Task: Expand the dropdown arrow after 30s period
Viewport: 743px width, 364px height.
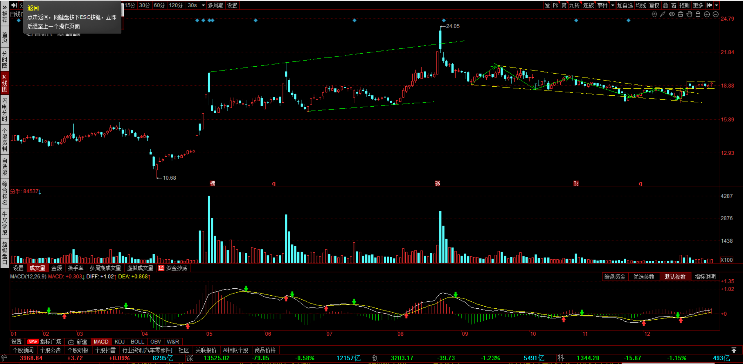Action: tap(203, 5)
